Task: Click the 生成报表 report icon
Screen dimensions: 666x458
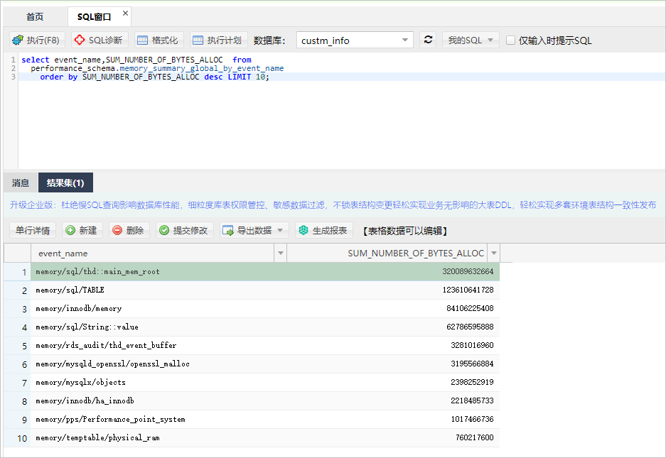Action: coord(304,230)
